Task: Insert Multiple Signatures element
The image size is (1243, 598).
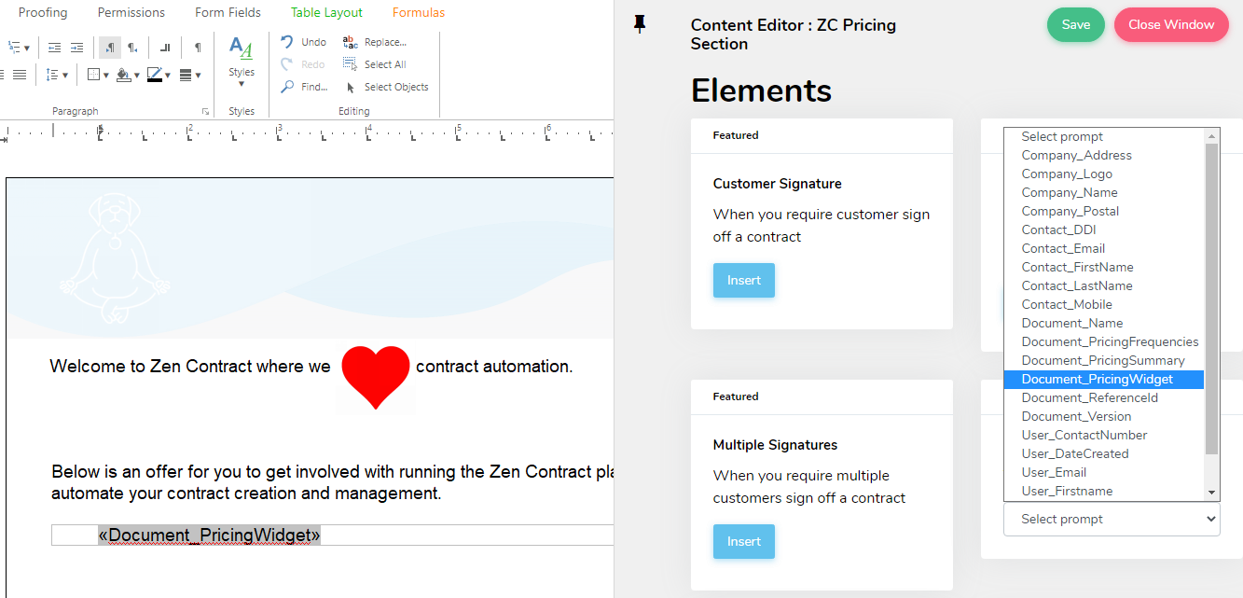Action: tap(744, 541)
